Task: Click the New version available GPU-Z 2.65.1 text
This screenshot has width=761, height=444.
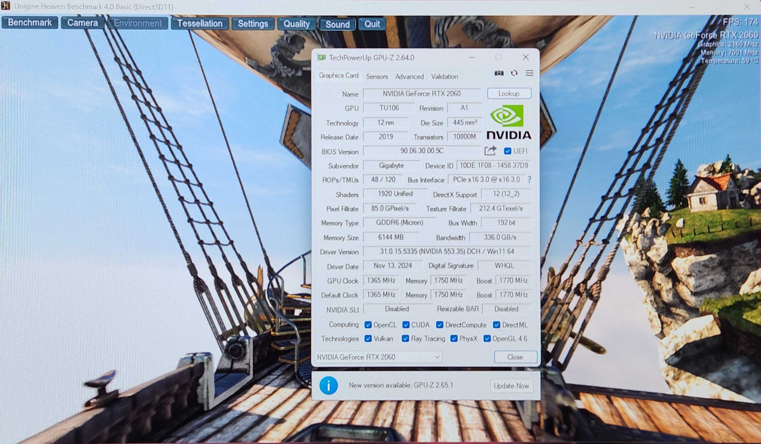Action: (x=401, y=385)
